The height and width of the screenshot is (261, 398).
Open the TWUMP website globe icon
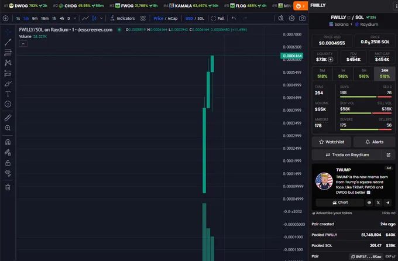pos(369,202)
